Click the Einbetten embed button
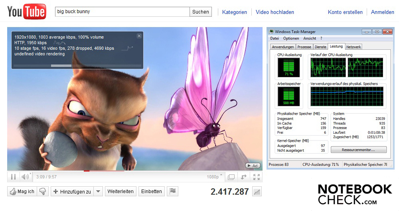 pos(152,191)
